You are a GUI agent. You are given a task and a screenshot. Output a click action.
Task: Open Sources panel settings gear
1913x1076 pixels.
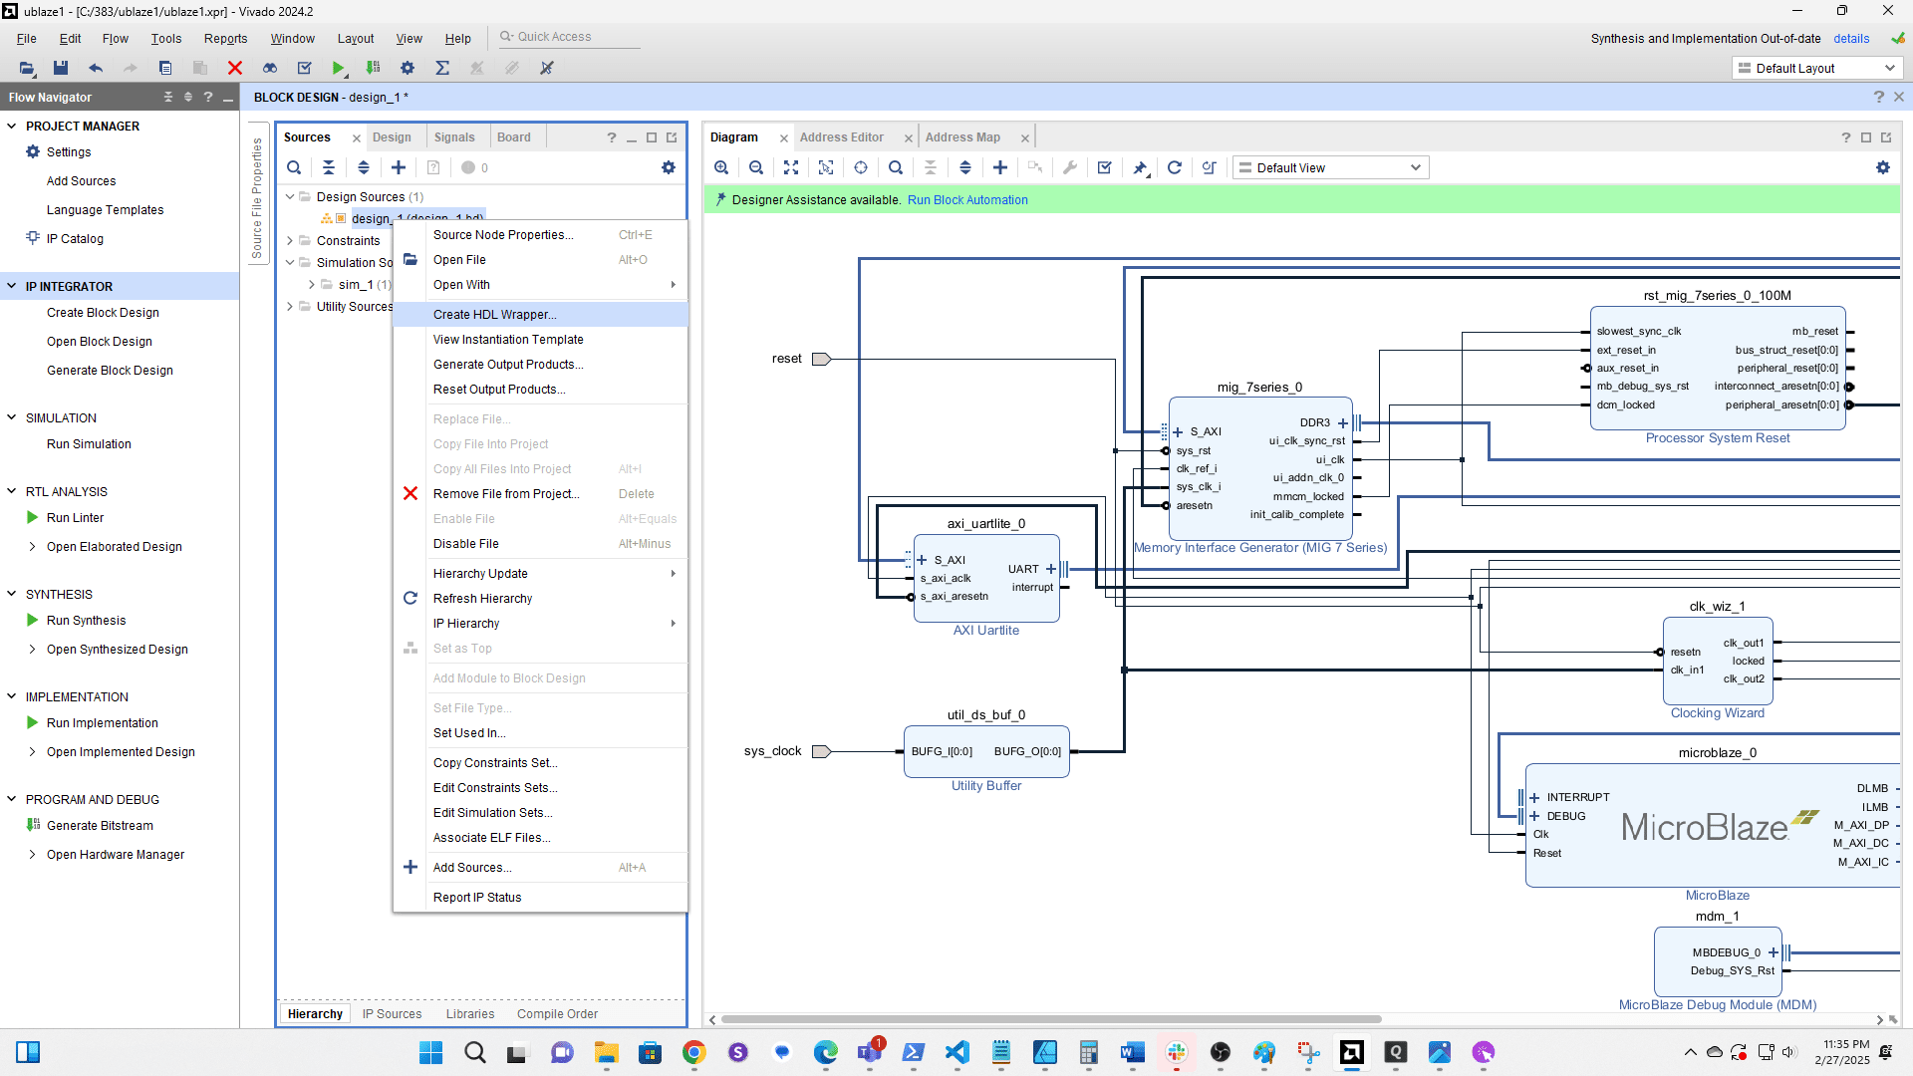669,166
